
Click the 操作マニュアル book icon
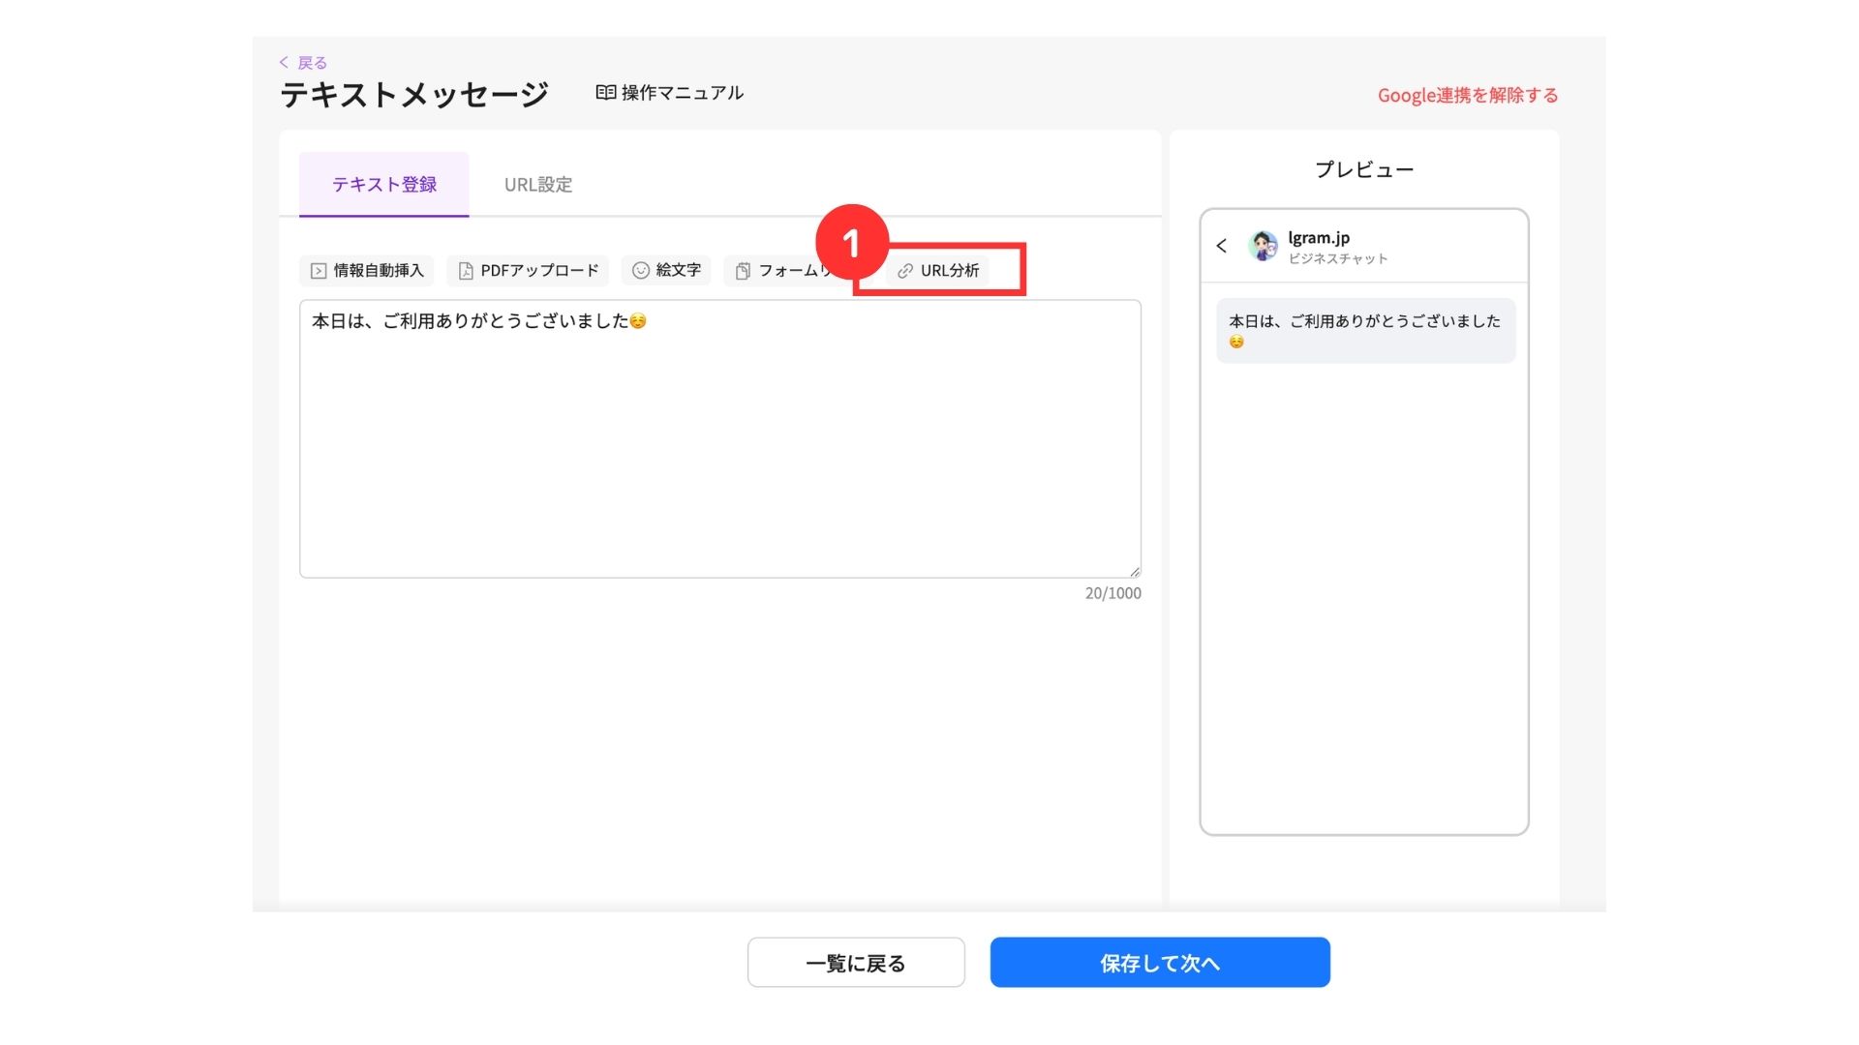pyautogui.click(x=605, y=93)
